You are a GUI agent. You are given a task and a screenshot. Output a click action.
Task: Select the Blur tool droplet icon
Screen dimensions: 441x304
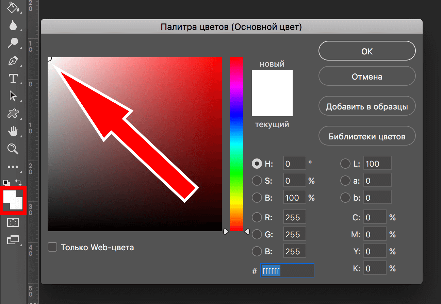pos(13,25)
